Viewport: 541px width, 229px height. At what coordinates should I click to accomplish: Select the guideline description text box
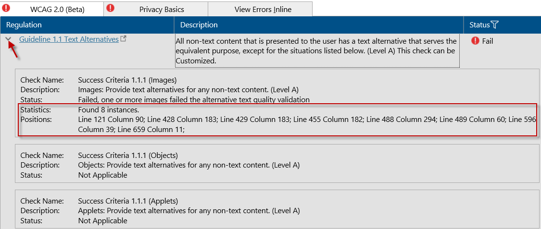(x=317, y=51)
